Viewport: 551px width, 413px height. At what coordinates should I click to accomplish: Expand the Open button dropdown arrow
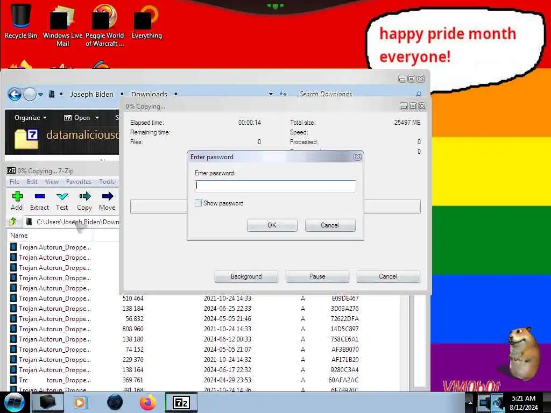(x=97, y=118)
